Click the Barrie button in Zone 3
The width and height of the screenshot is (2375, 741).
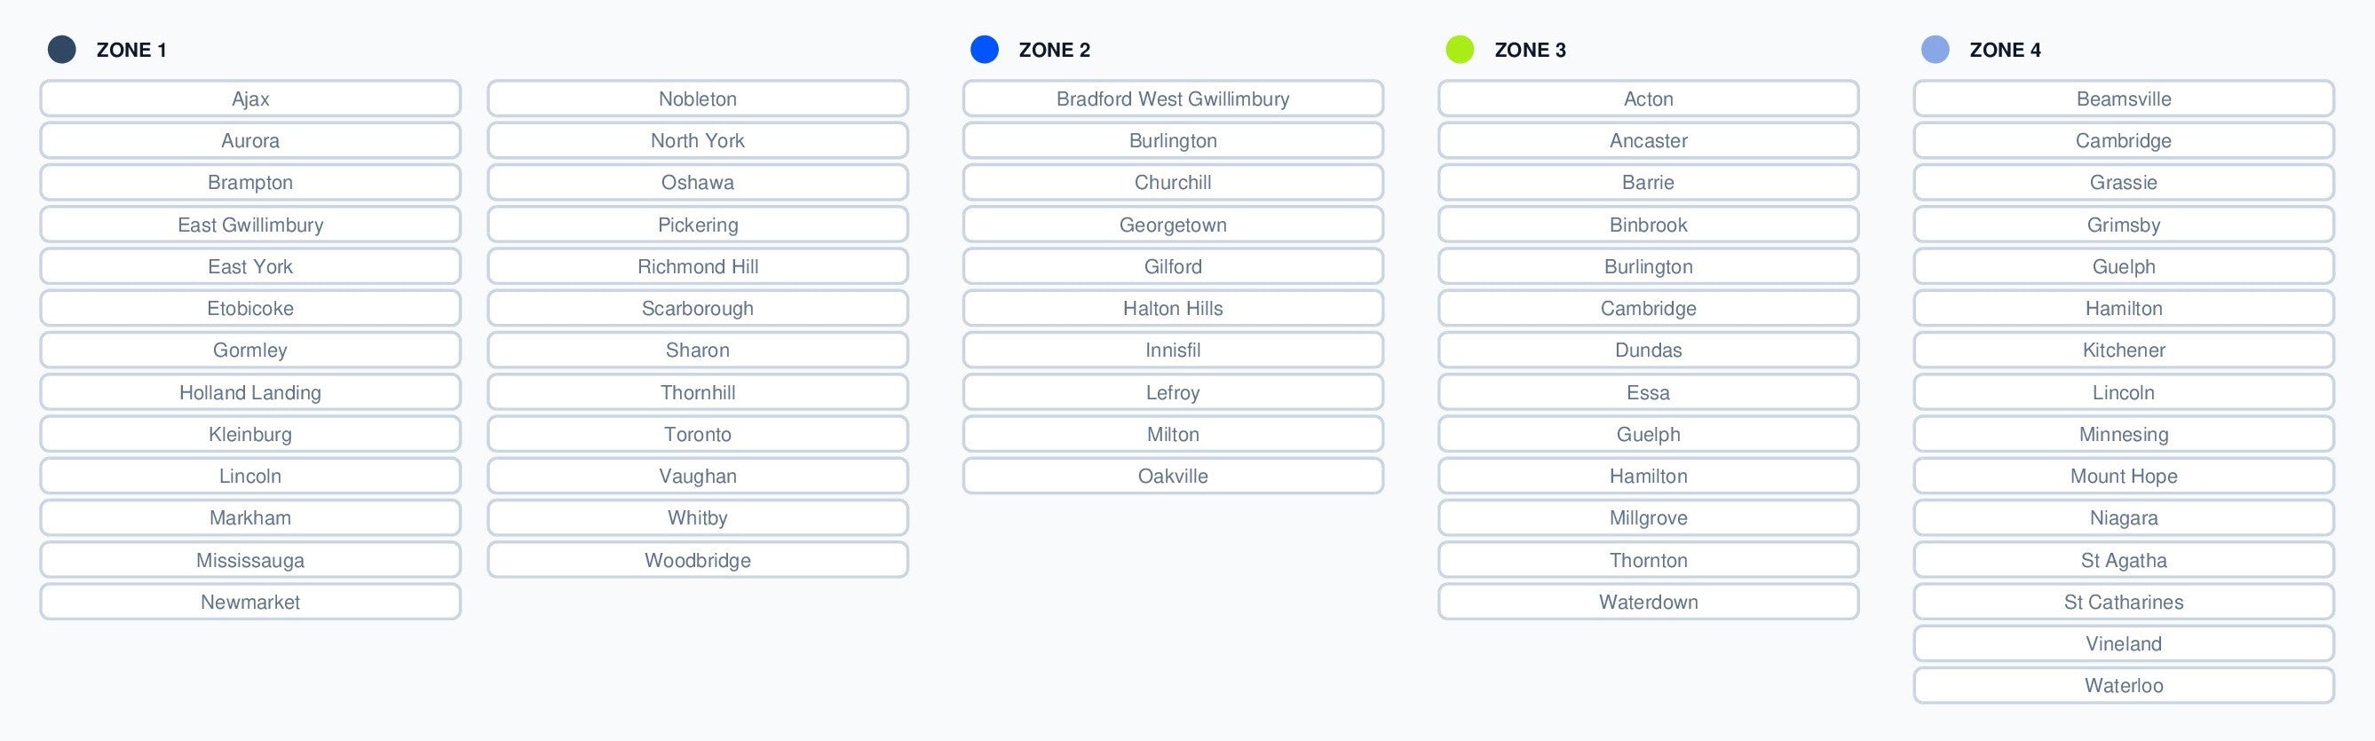click(1649, 183)
